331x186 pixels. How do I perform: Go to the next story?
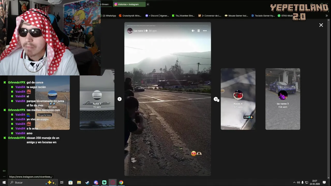(216, 99)
